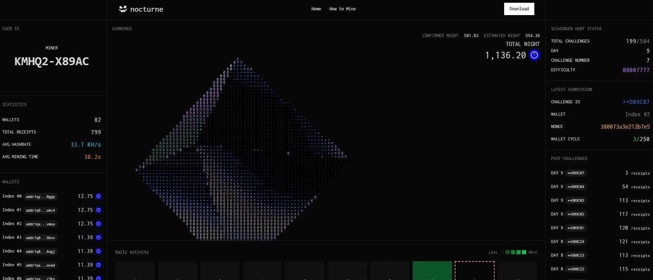This screenshot has height=280, width=653.
Task: Click the token icon on Index #2 wallet row
Action: [98, 224]
